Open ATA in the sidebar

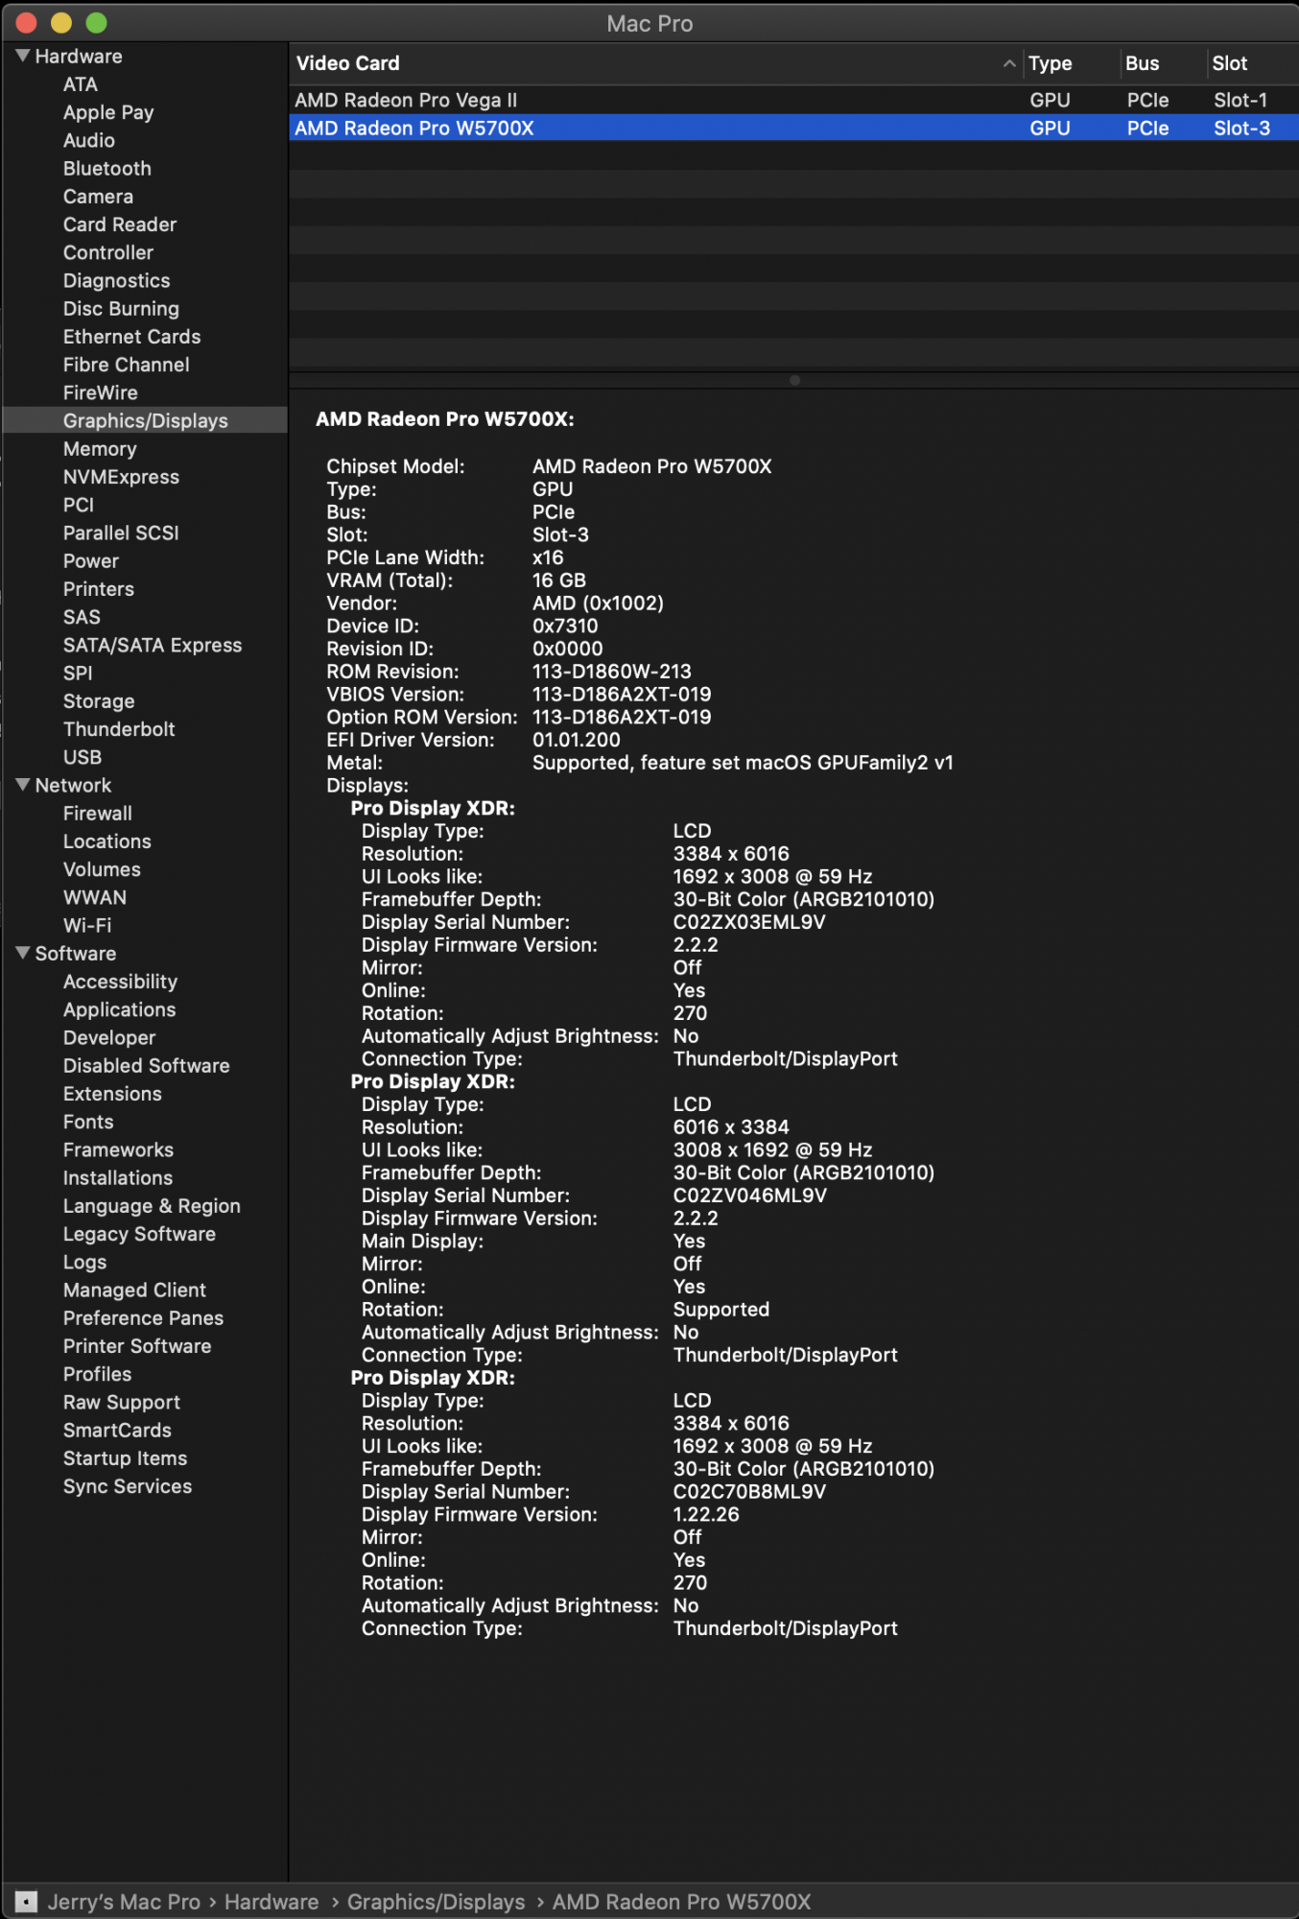81,84
